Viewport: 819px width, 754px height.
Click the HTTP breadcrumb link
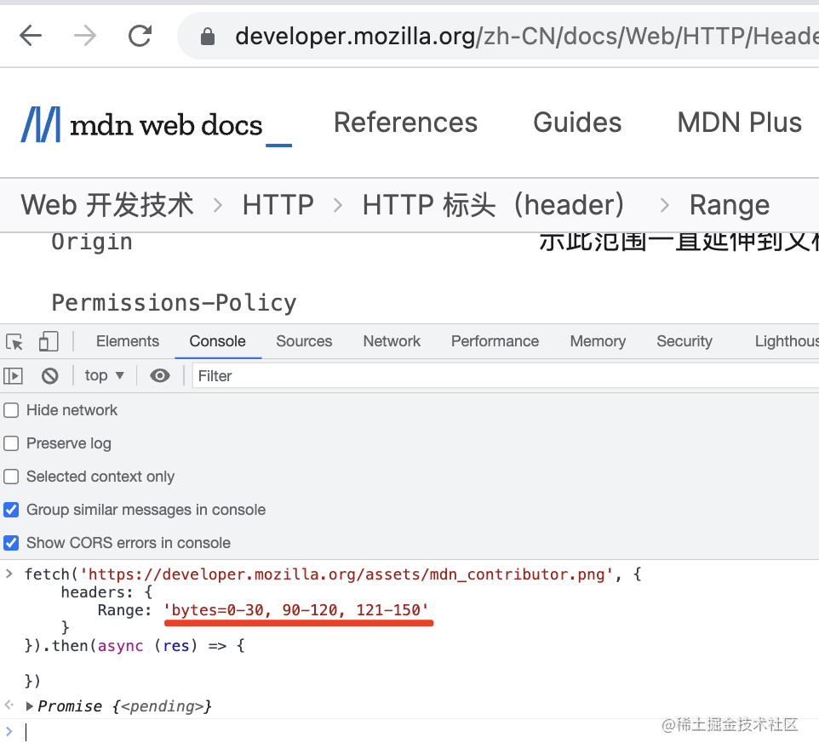coord(278,204)
